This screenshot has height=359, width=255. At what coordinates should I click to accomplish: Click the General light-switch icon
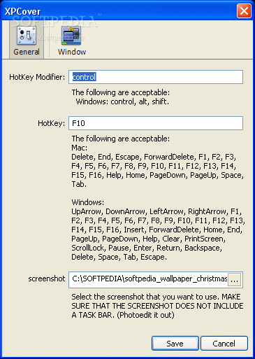click(x=27, y=35)
